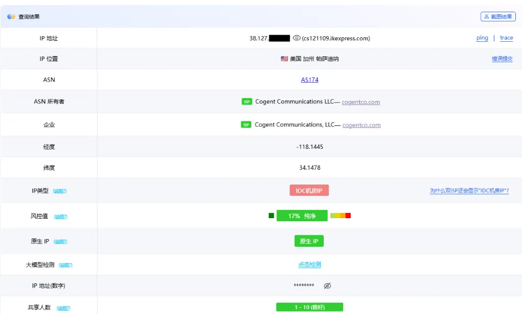
Task: Open the 为什么双ISP还会显示IDC机房IP explanation link
Action: 469,190
